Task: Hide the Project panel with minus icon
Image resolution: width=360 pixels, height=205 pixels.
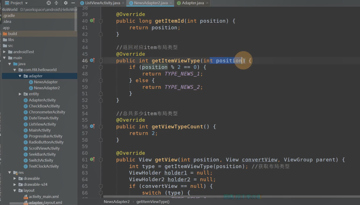Action: pos(73,3)
